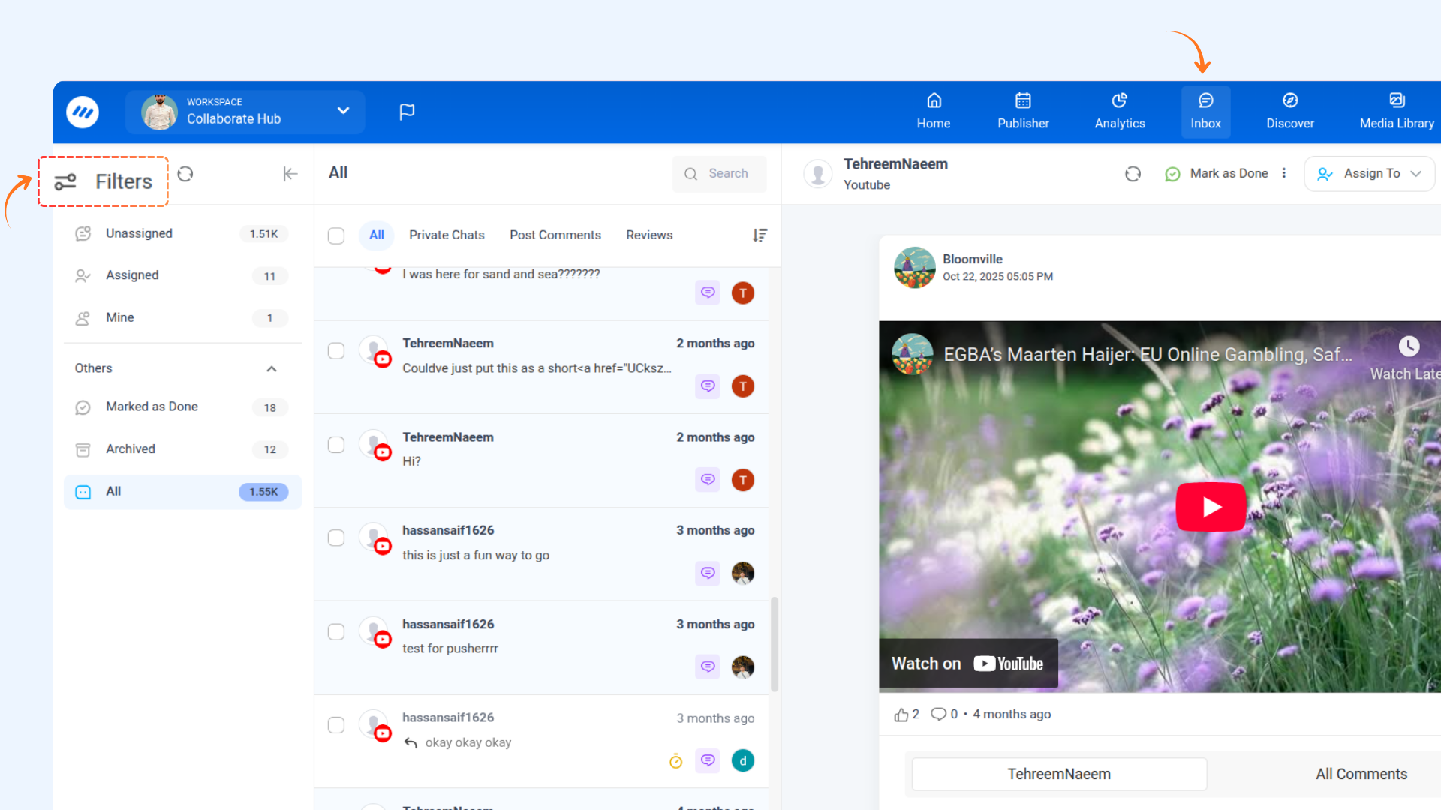This screenshot has width=1441, height=810.
Task: Click assignee avatar on 'test for pusherrrr' conversation
Action: tap(743, 667)
